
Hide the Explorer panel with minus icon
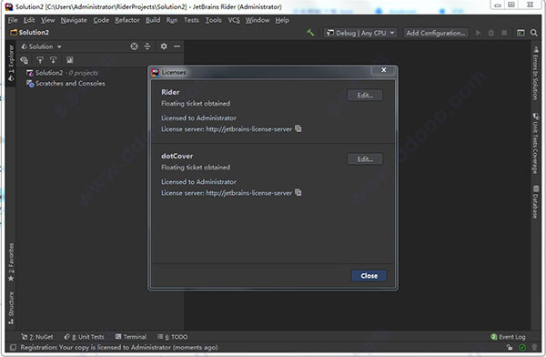pyautogui.click(x=177, y=46)
